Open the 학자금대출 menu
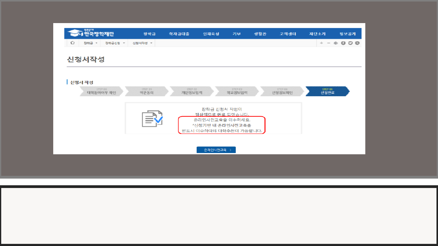Viewport: 438px width, 246px height. pos(179,34)
